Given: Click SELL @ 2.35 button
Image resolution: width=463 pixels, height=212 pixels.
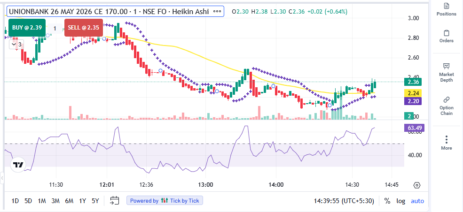Looking at the screenshot, I should pyautogui.click(x=84, y=27).
